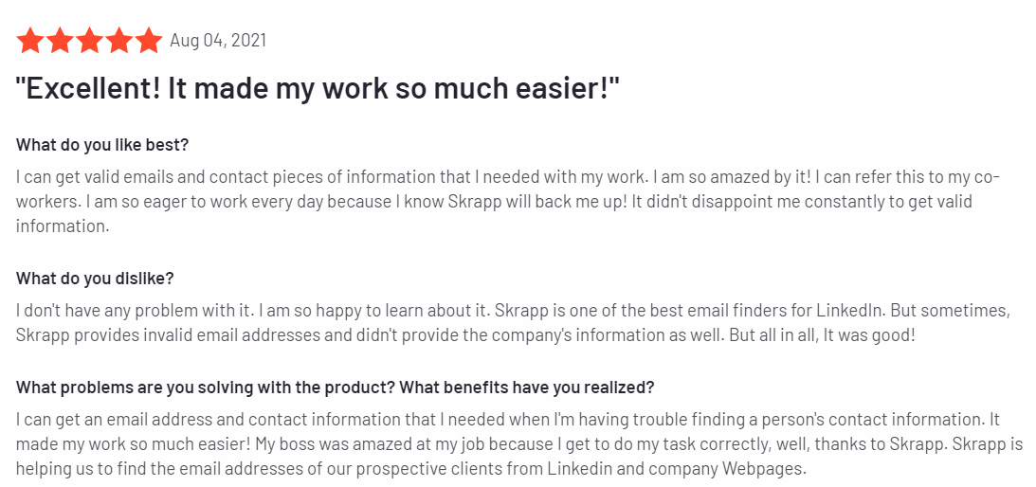Click the review date Aug 04, 2021
Image resolution: width=1036 pixels, height=487 pixels.
click(218, 41)
